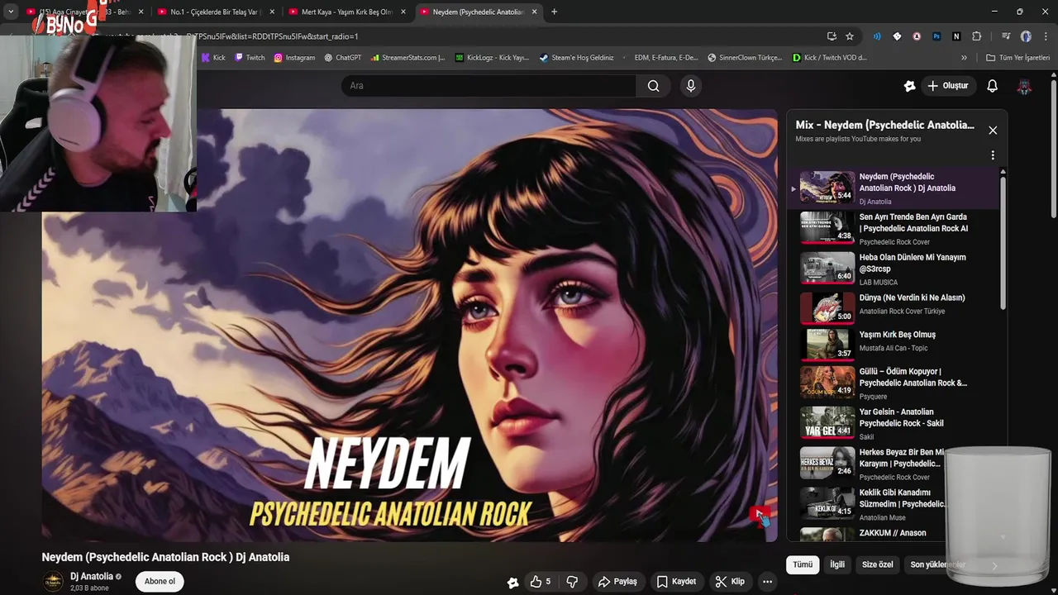Open the SinnerClown Türkçe bookmark
Viewport: 1058px width, 595px height.
[744, 58]
